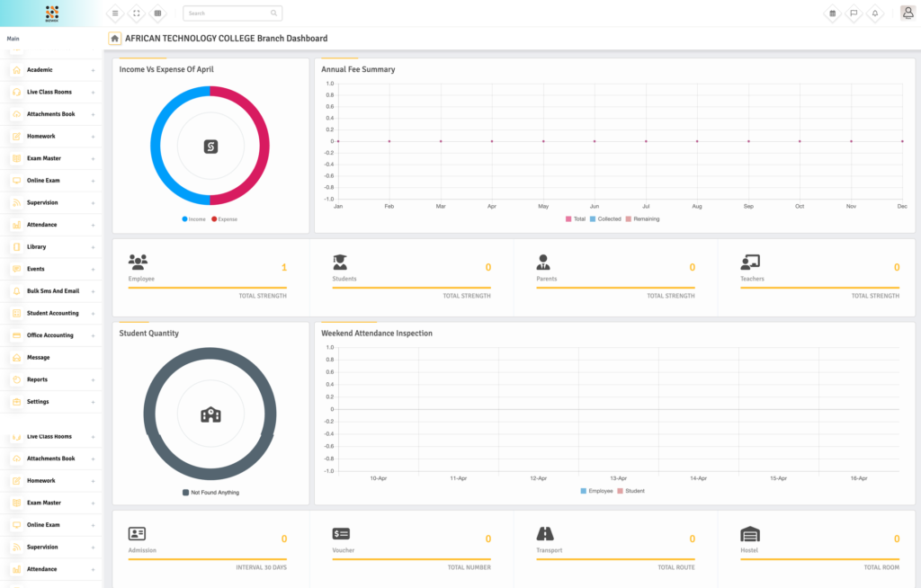The height and width of the screenshot is (588, 921).
Task: Expand the Settings plus sign in sidebar
Action: click(93, 402)
